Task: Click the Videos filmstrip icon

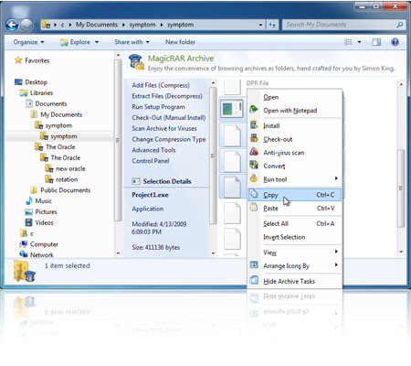Action: 28,222
